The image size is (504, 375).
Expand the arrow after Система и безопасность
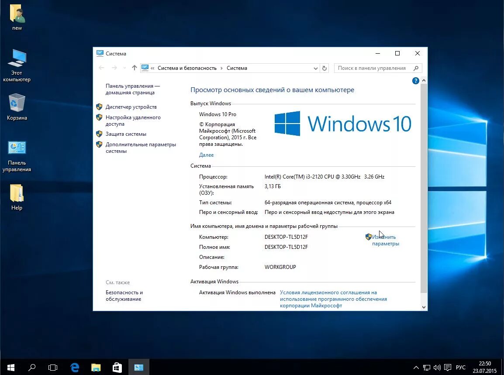point(221,68)
